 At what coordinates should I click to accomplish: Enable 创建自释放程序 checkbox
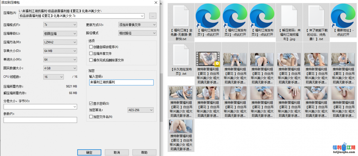coord(91,47)
